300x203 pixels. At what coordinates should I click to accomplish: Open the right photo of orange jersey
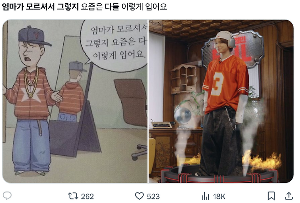tap(221, 101)
